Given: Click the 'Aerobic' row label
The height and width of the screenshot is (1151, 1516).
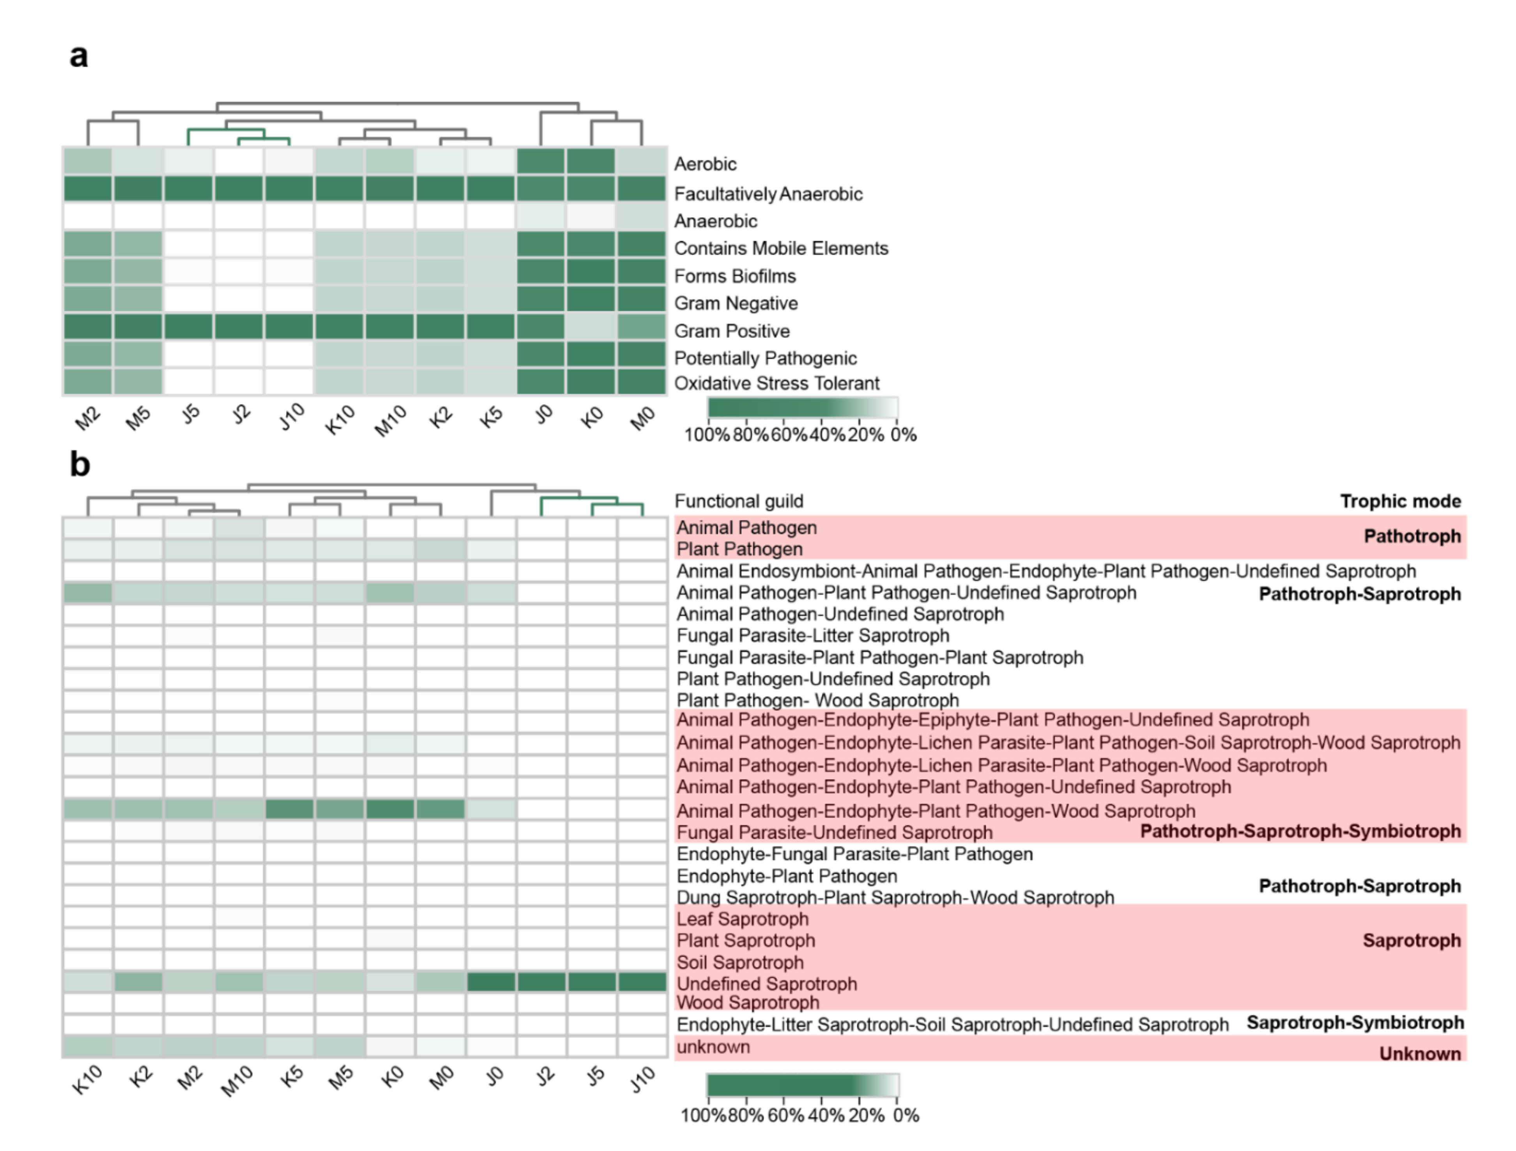Looking at the screenshot, I should coord(705,164).
